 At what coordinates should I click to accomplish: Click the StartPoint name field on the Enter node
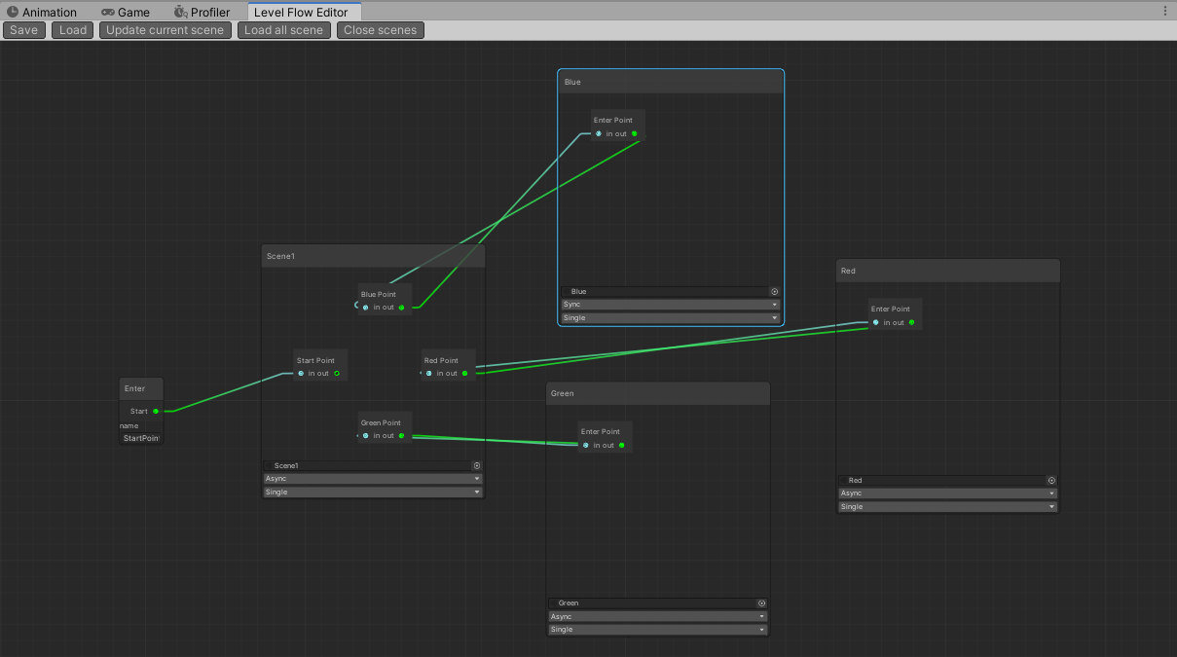pos(140,438)
